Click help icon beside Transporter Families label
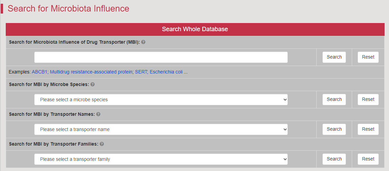Screen dimensions: 389x171 pyautogui.click(x=102, y=144)
